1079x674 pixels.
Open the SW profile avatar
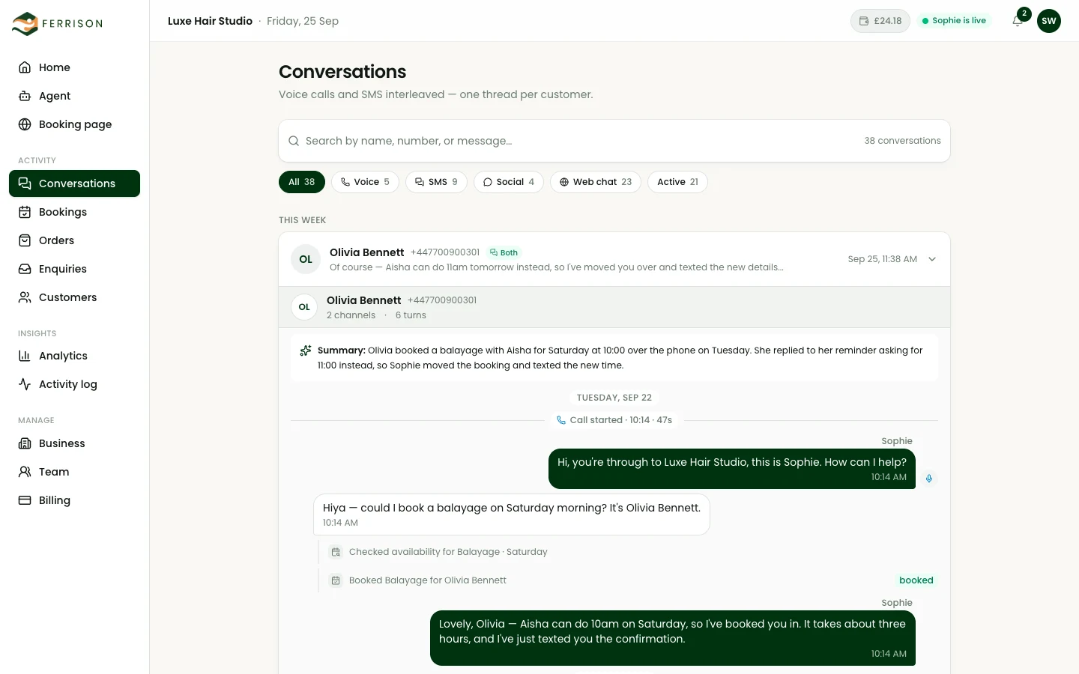click(x=1049, y=21)
